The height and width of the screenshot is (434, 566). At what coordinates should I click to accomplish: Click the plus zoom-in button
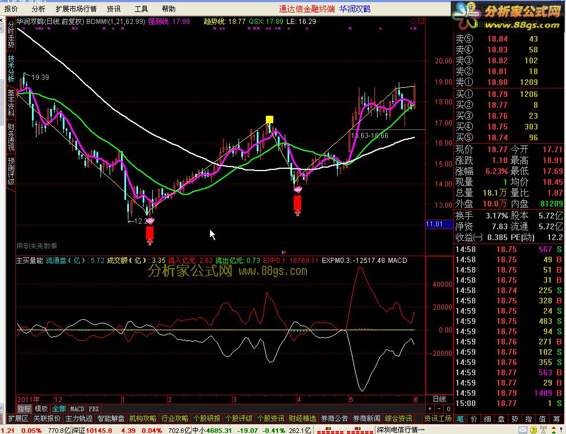coord(430,409)
